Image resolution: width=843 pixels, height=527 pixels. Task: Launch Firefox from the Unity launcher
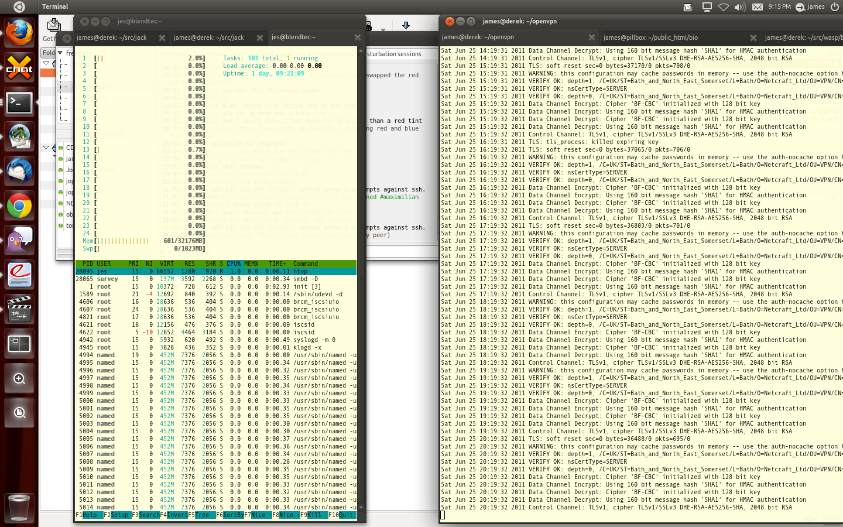(x=19, y=32)
